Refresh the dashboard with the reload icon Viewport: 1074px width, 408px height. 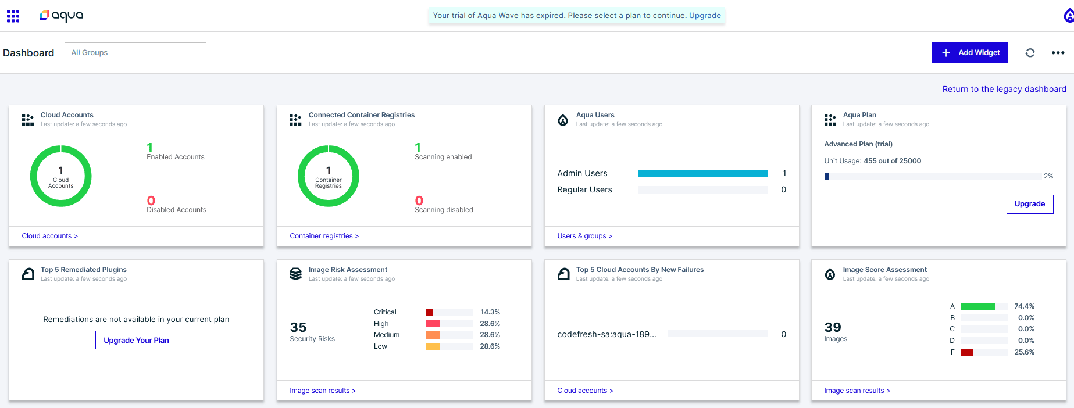click(x=1030, y=53)
